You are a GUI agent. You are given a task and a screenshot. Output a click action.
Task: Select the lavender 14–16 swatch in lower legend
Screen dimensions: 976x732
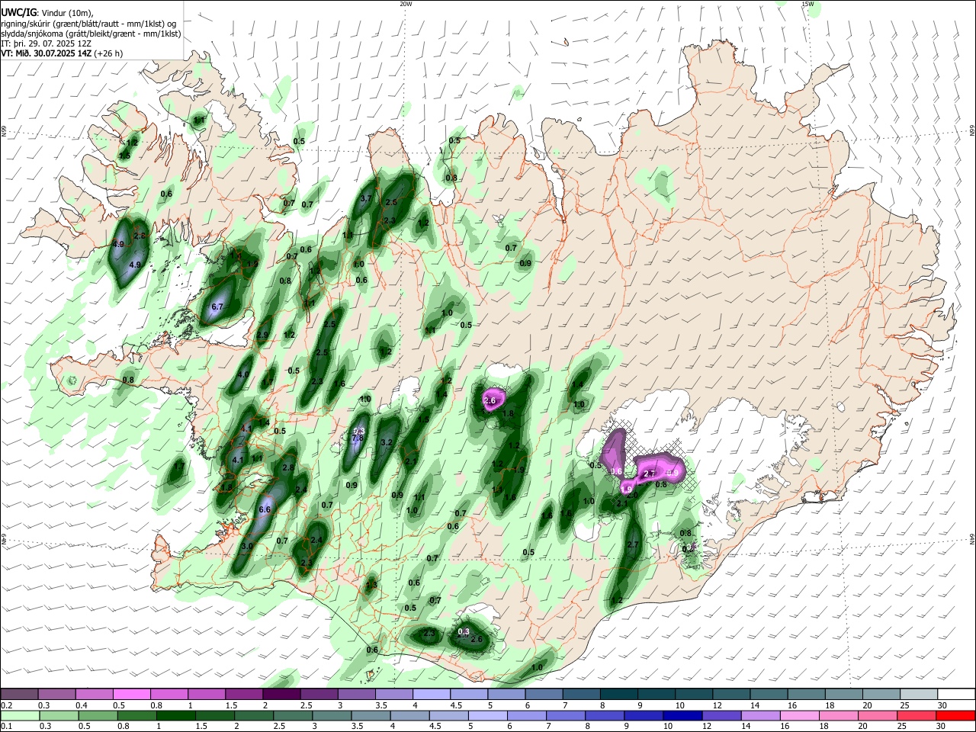tap(759, 715)
